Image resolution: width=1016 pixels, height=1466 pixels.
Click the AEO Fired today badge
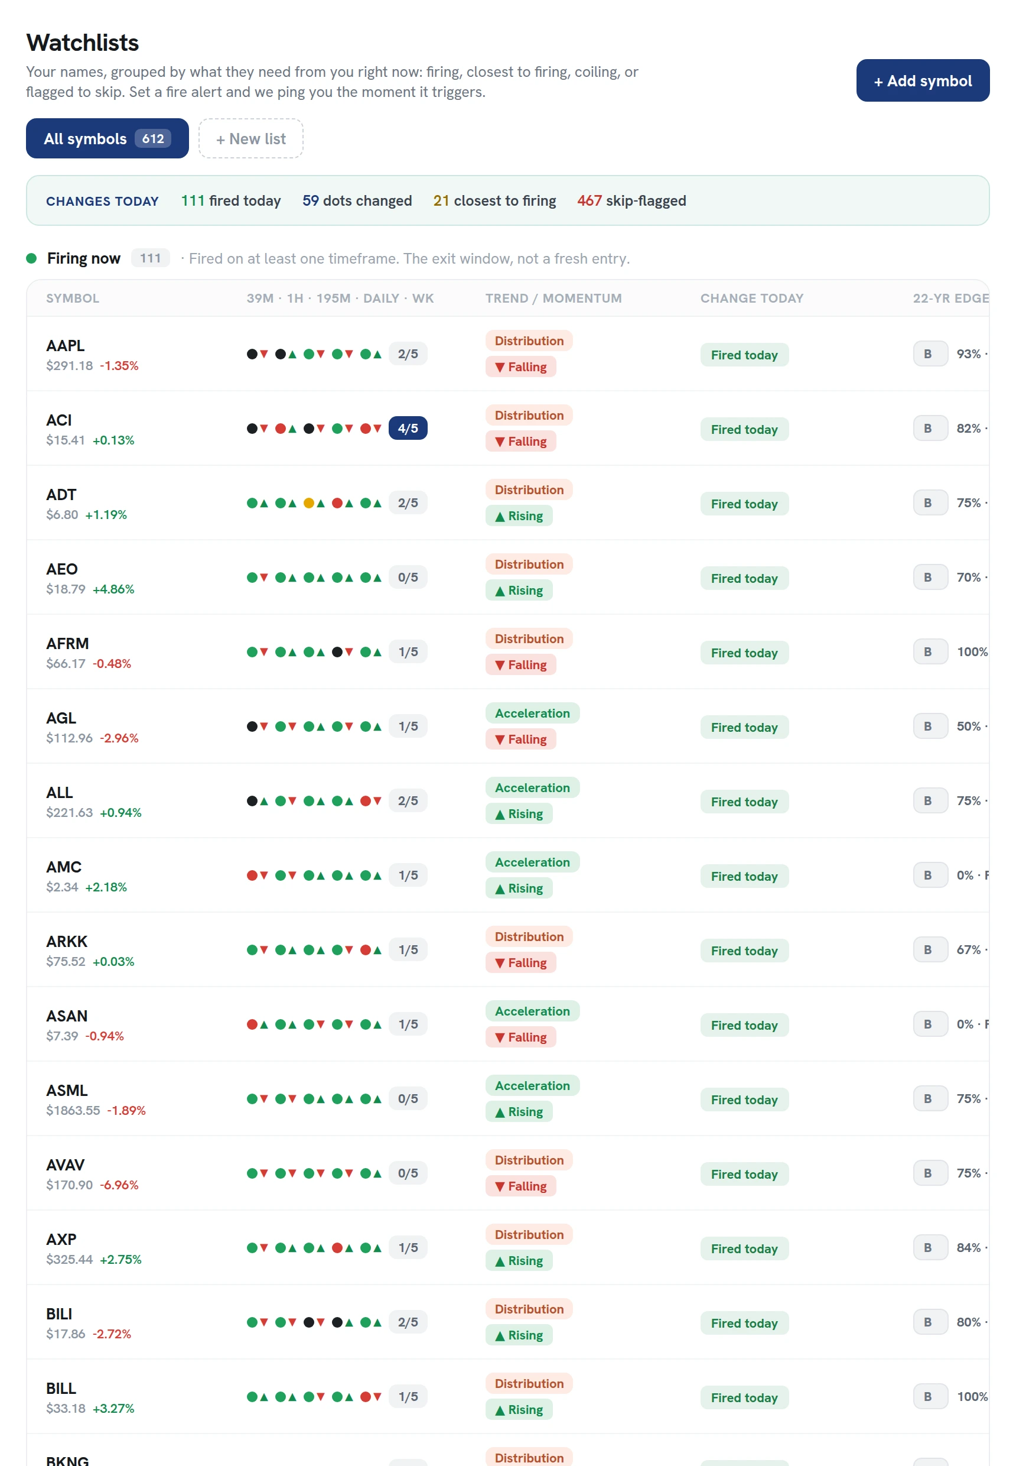click(x=744, y=579)
